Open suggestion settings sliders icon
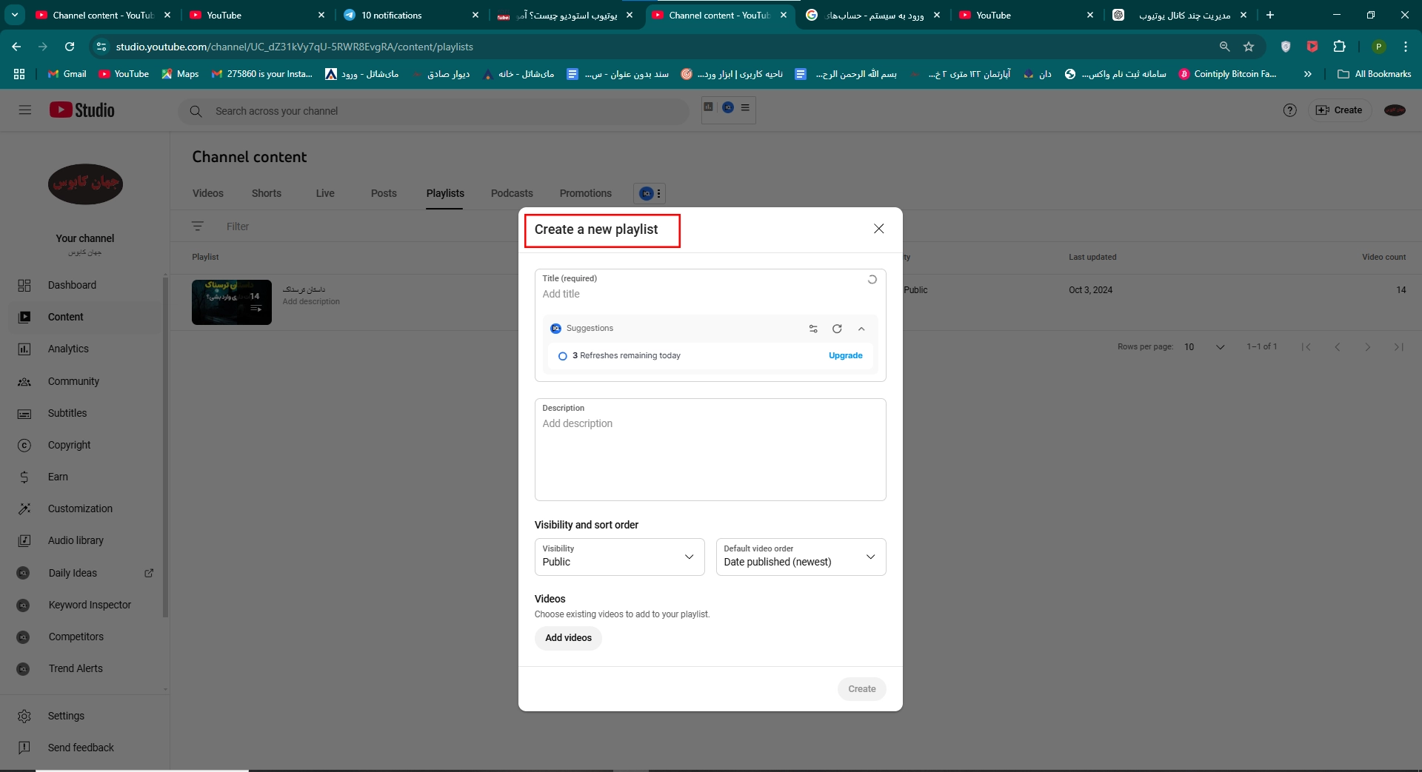The width and height of the screenshot is (1422, 772). click(x=813, y=329)
